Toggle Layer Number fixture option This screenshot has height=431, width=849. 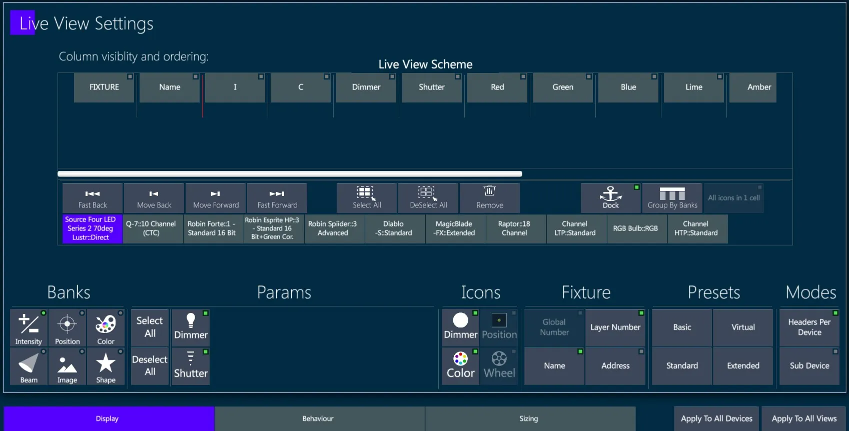[615, 327]
